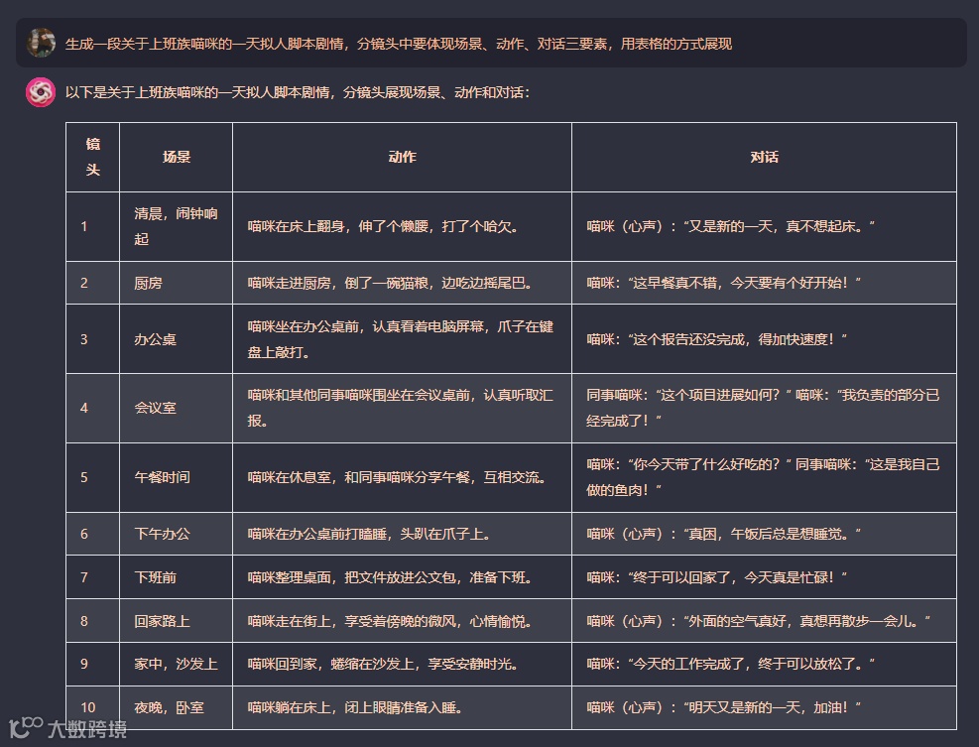Click action 喵咪回到家，蜷缩在沙发上
This screenshot has width=979, height=747.
[x=402, y=664]
